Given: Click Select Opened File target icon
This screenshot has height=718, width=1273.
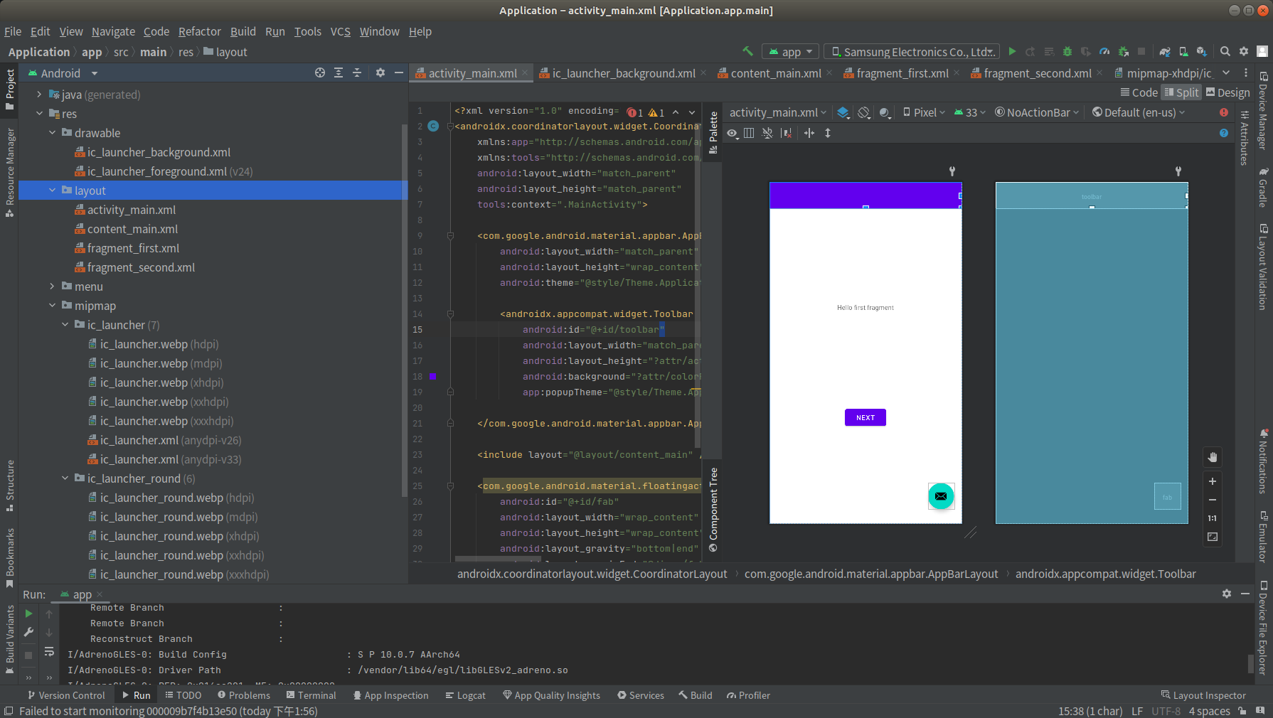Looking at the screenshot, I should (x=320, y=73).
